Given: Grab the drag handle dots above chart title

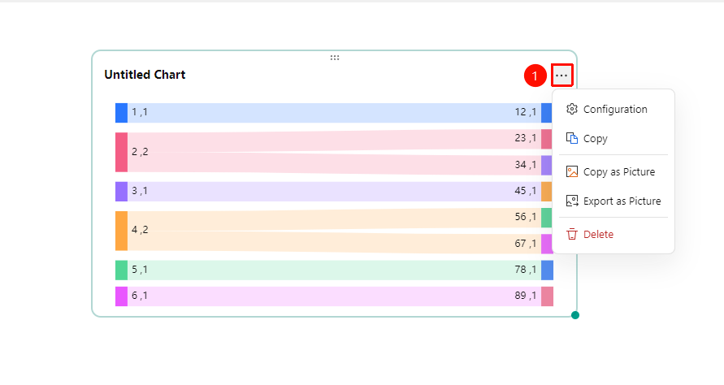Looking at the screenshot, I should 335,58.
